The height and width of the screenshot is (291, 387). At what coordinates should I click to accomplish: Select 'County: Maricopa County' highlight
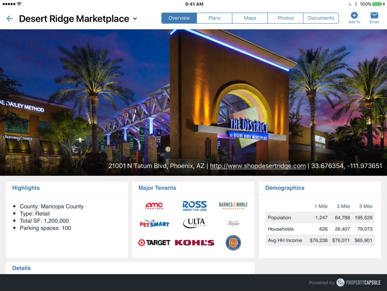(52, 206)
